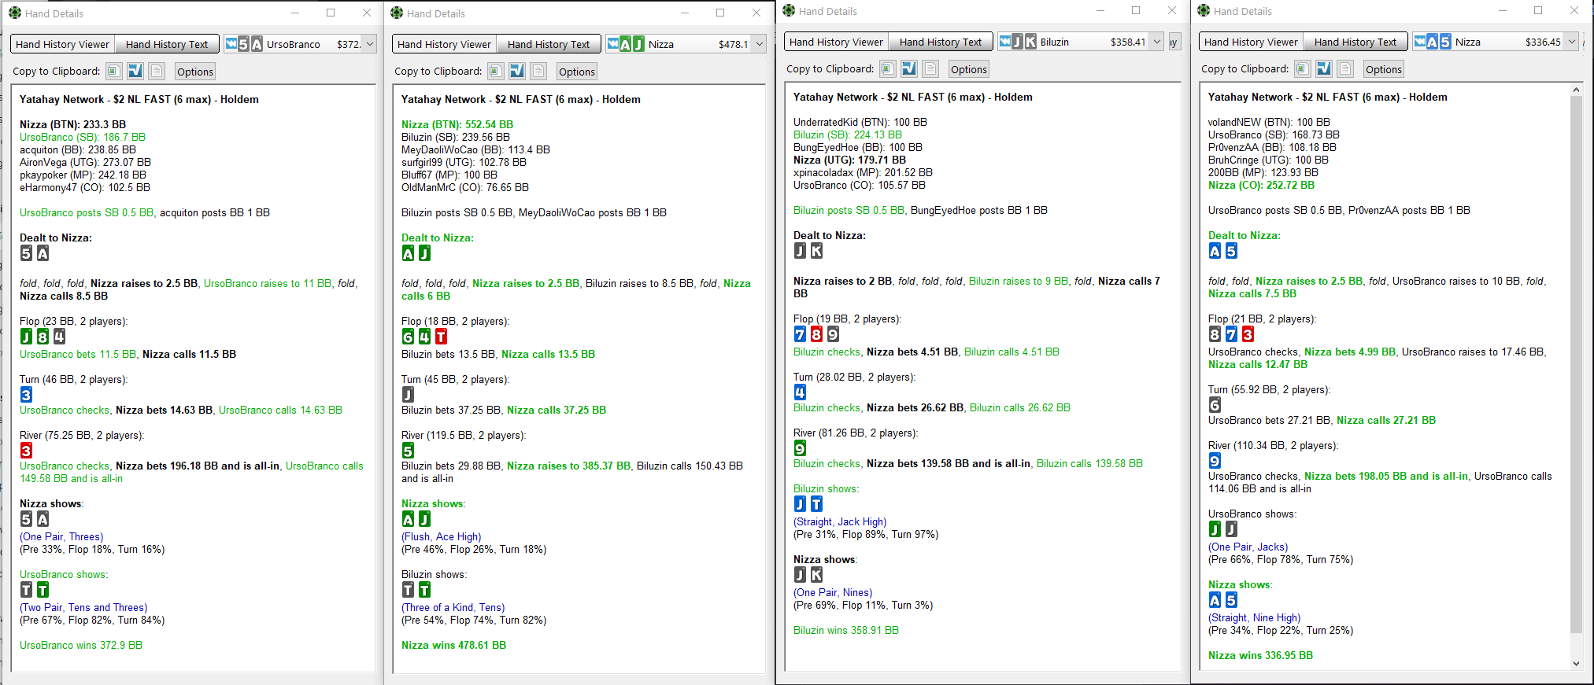Click the poker chip icon of the first Hand Details window
Screen dimensions: 1594x685
[15, 13]
